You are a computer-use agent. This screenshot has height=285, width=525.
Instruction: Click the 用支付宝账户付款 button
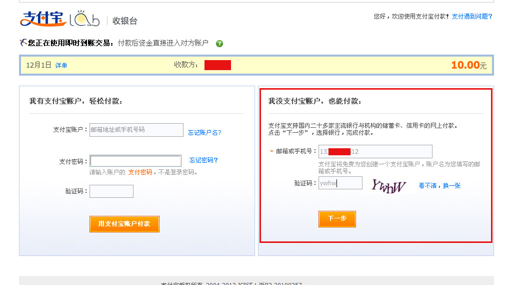tap(124, 223)
